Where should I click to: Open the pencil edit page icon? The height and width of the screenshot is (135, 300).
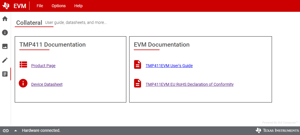5,60
